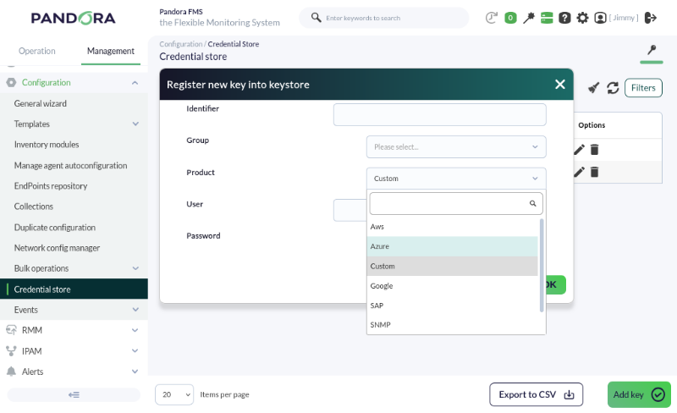
Task: Click the key icon tab at top right
Action: click(x=652, y=50)
